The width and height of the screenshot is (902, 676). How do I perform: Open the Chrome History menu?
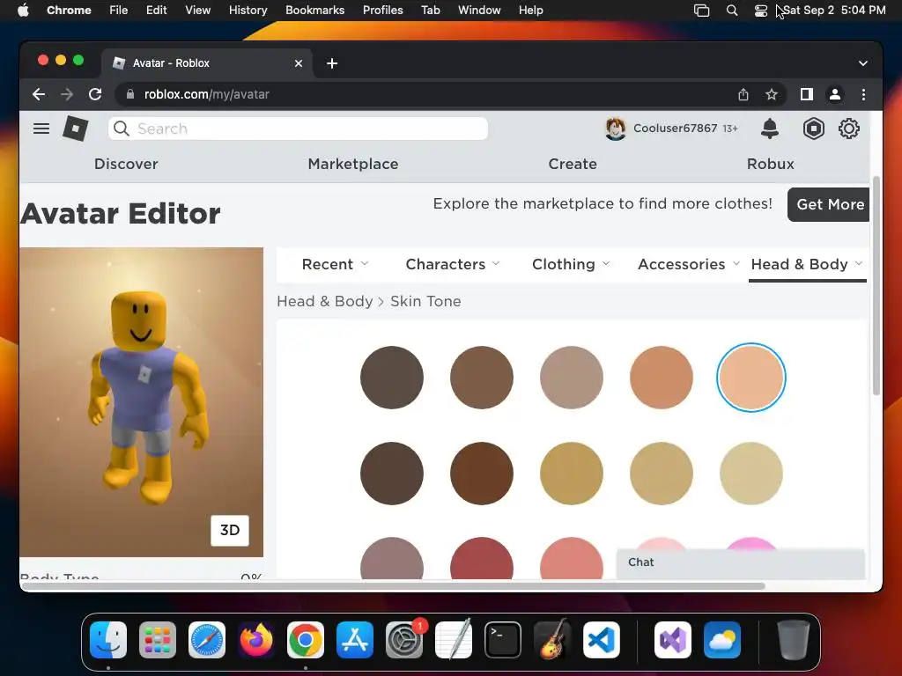[x=248, y=11]
